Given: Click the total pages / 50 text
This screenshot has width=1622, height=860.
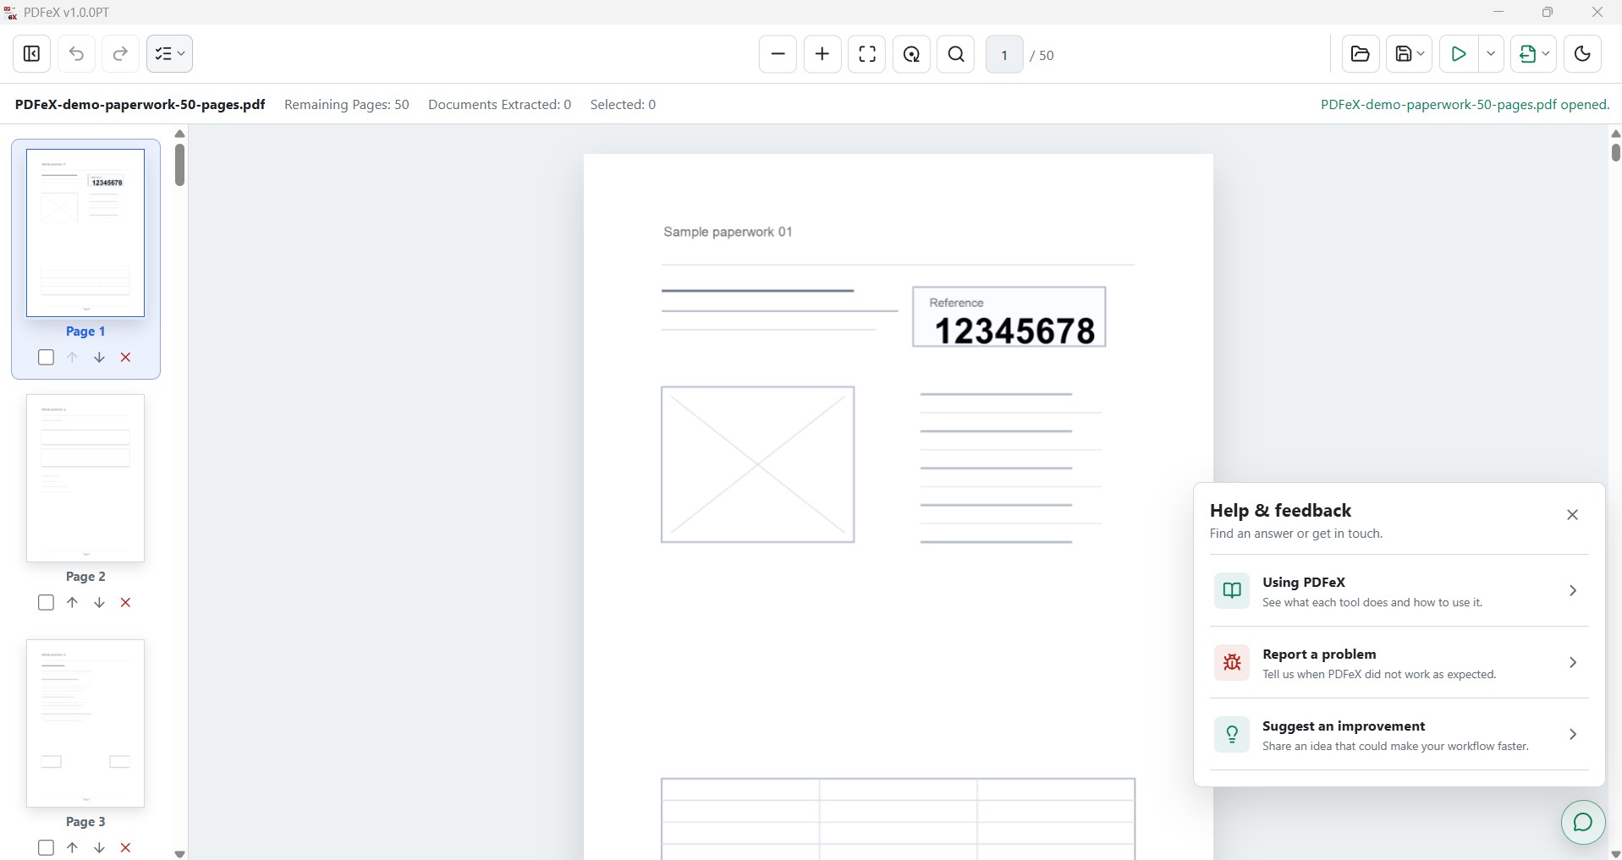Looking at the screenshot, I should point(1042,56).
